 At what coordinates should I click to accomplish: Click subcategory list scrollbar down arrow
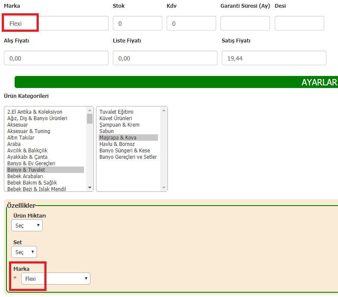click(x=164, y=188)
